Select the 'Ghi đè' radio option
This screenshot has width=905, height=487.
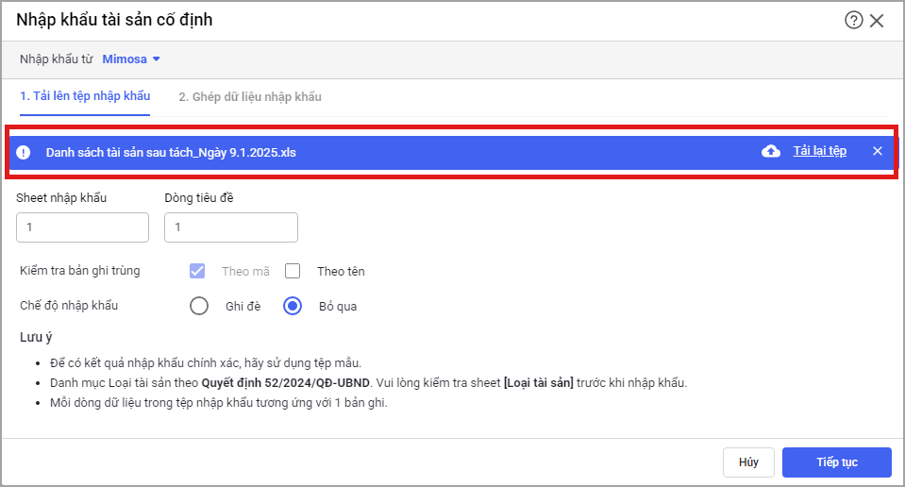pos(199,306)
